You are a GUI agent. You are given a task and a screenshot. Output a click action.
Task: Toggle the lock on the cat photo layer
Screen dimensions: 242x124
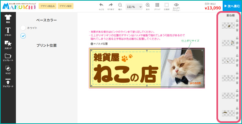(x=237, y=38)
